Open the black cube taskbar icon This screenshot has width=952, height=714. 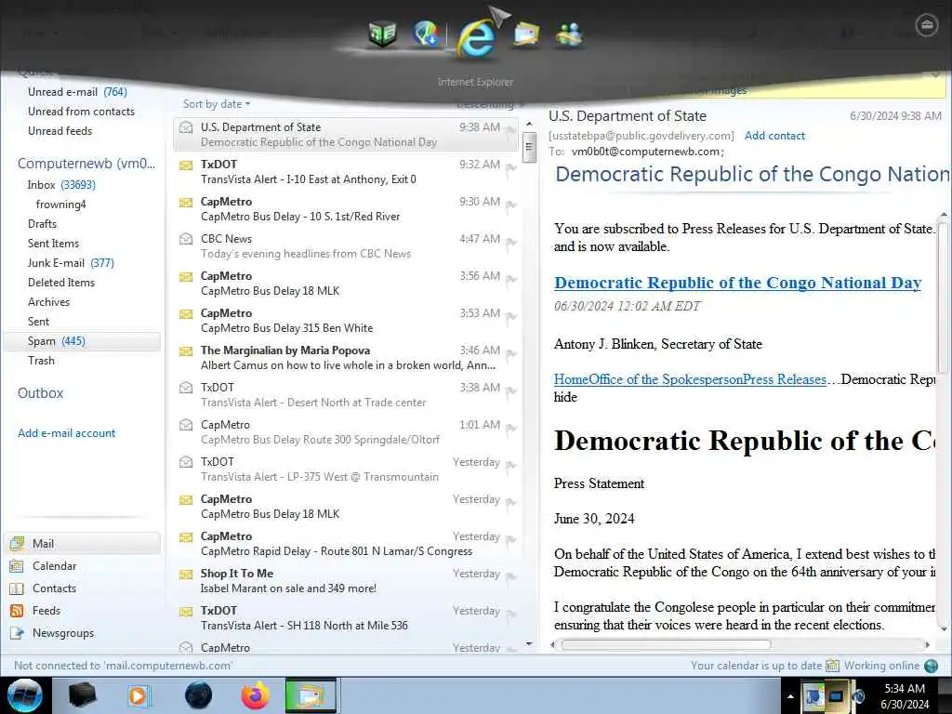[82, 695]
